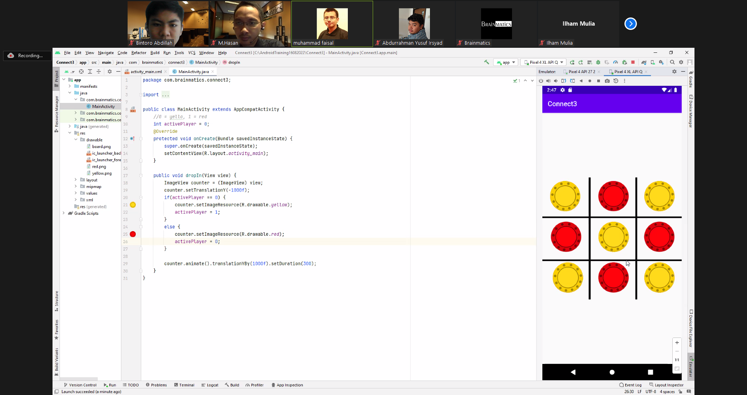Click the Select Opened File target icon
This screenshot has width=747, height=395.
click(81, 71)
